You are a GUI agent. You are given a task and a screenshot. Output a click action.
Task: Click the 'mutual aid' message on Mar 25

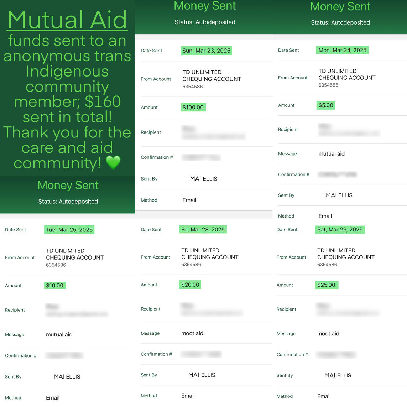click(59, 334)
